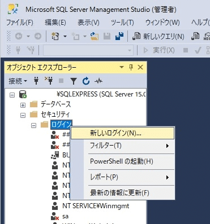
Task: Click the auto-hide pin icon
Action: (x=131, y=67)
